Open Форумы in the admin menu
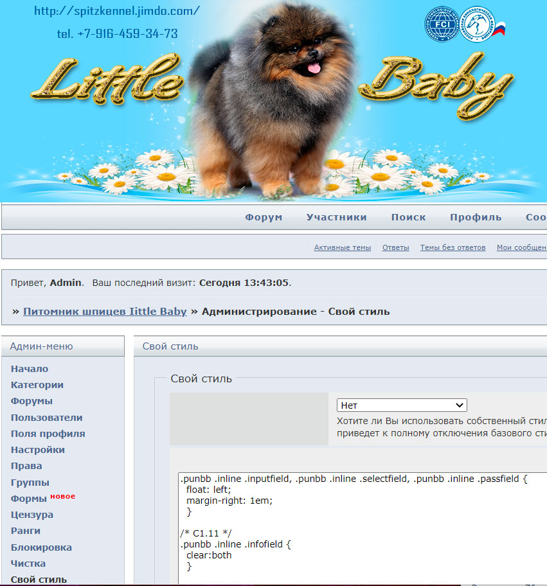This screenshot has height=586, width=547. coord(31,401)
